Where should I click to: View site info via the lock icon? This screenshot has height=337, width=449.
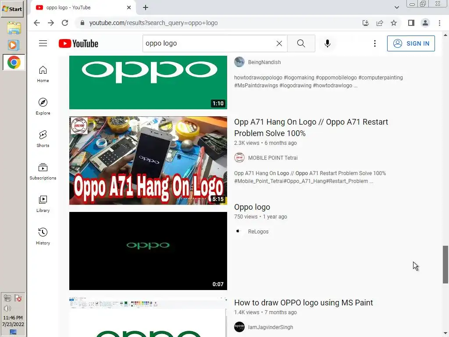(x=82, y=23)
